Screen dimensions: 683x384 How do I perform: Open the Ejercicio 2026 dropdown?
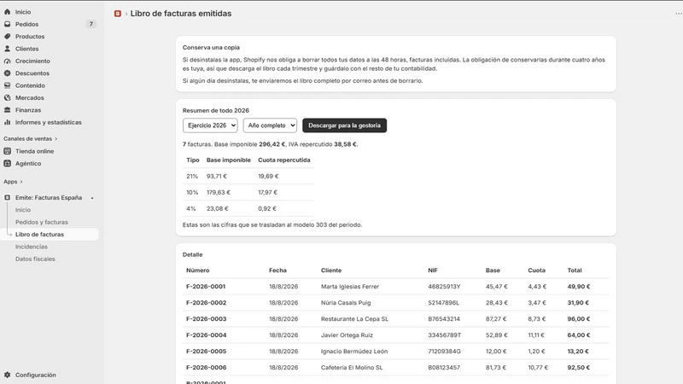point(210,125)
